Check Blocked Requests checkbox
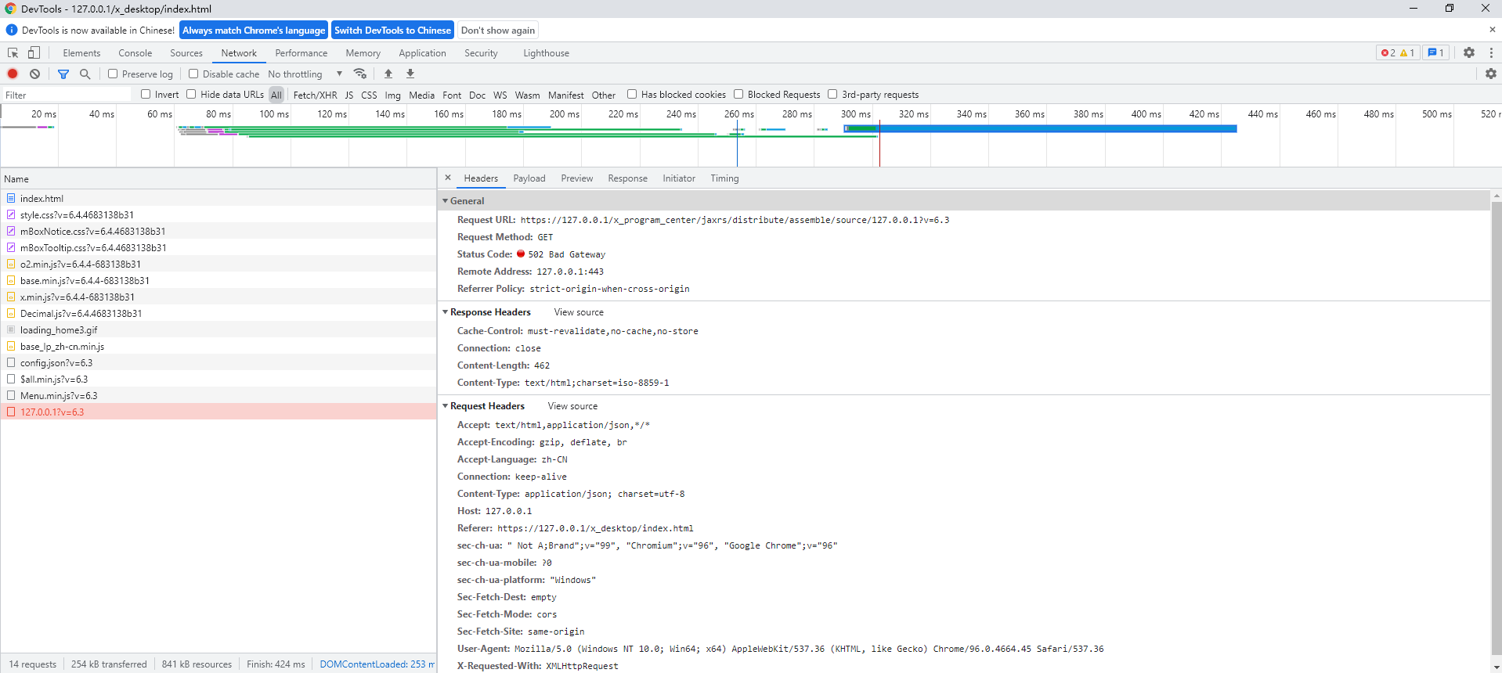1502x673 pixels. coord(738,94)
